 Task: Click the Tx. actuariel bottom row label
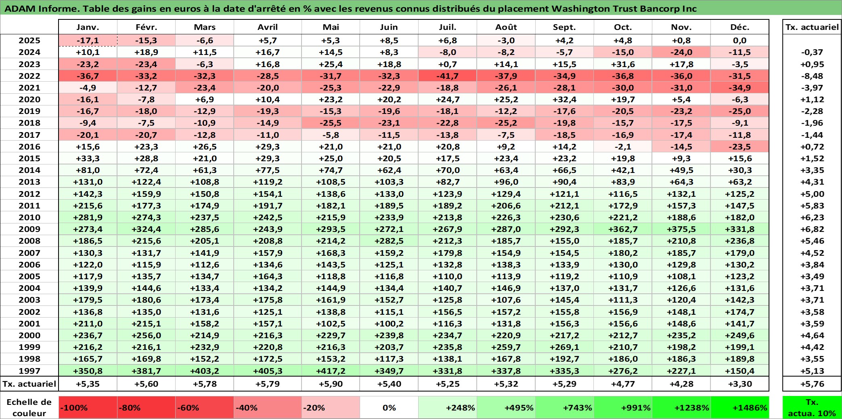tap(29, 384)
